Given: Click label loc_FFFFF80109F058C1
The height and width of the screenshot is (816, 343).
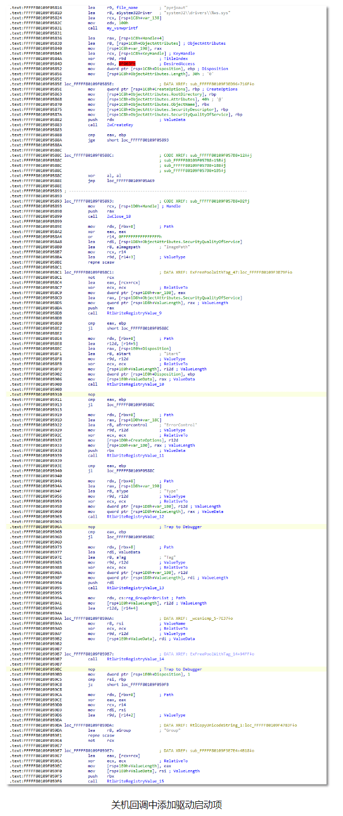Looking at the screenshot, I should click(88, 272).
